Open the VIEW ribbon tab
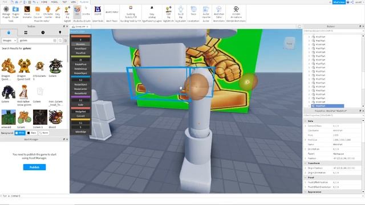This screenshot has height=205, width=365. [74, 2]
